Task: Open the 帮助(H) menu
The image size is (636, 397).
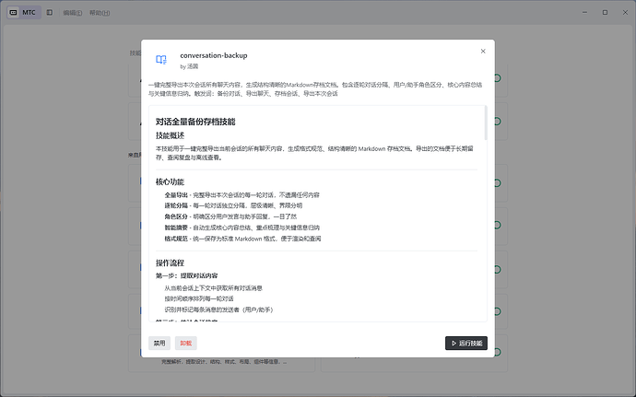Action: pyautogui.click(x=100, y=13)
